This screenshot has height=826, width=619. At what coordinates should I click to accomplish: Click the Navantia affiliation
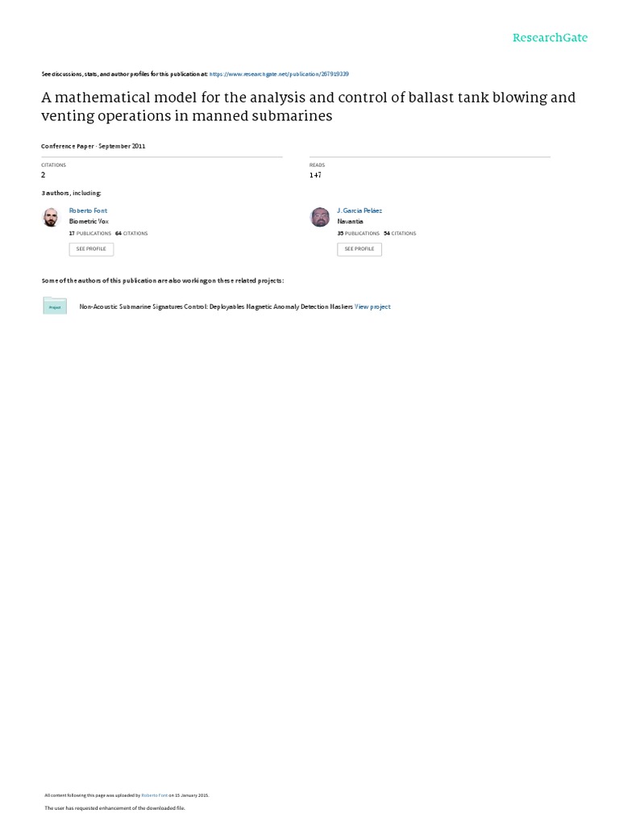[351, 221]
